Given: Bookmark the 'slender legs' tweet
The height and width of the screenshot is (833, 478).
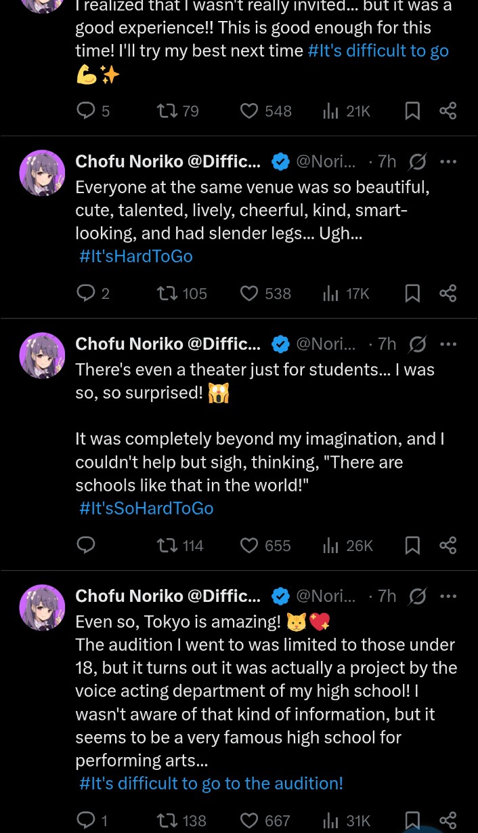Looking at the screenshot, I should coord(412,293).
